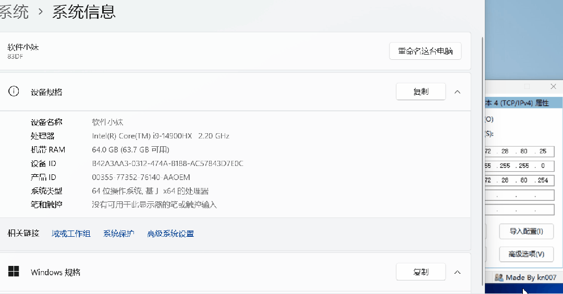Select the product ID 00355-77352-76140-AAOEM
This screenshot has height=294, width=563.
tap(141, 177)
